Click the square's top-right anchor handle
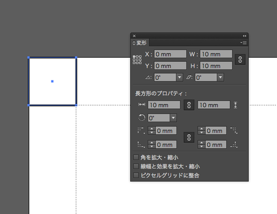The width and height of the screenshot is (277, 214). [x=76, y=57]
